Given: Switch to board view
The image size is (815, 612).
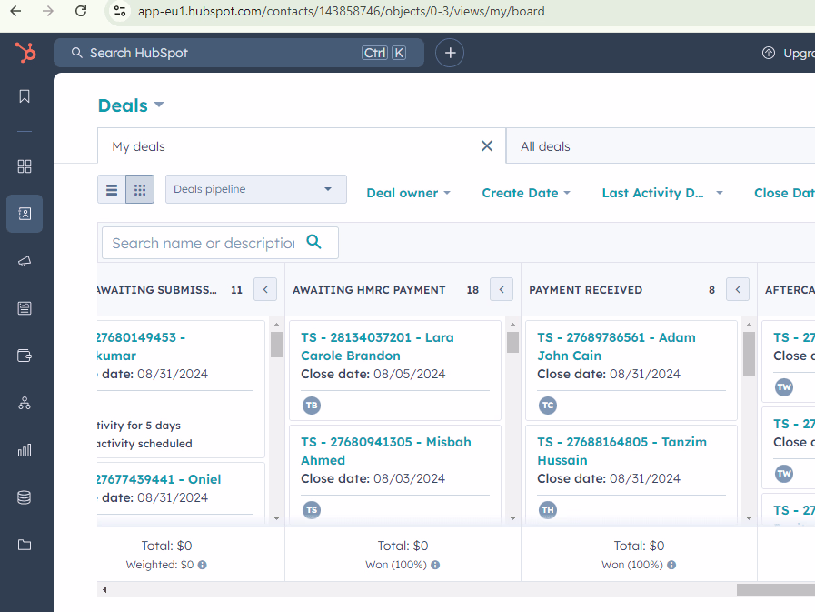Looking at the screenshot, I should coord(140,189).
